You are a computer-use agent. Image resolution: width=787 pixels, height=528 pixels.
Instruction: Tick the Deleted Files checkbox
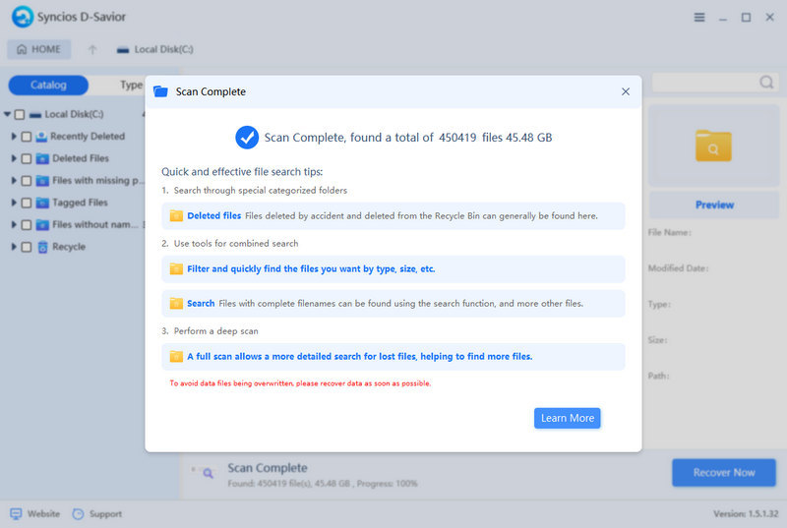27,158
